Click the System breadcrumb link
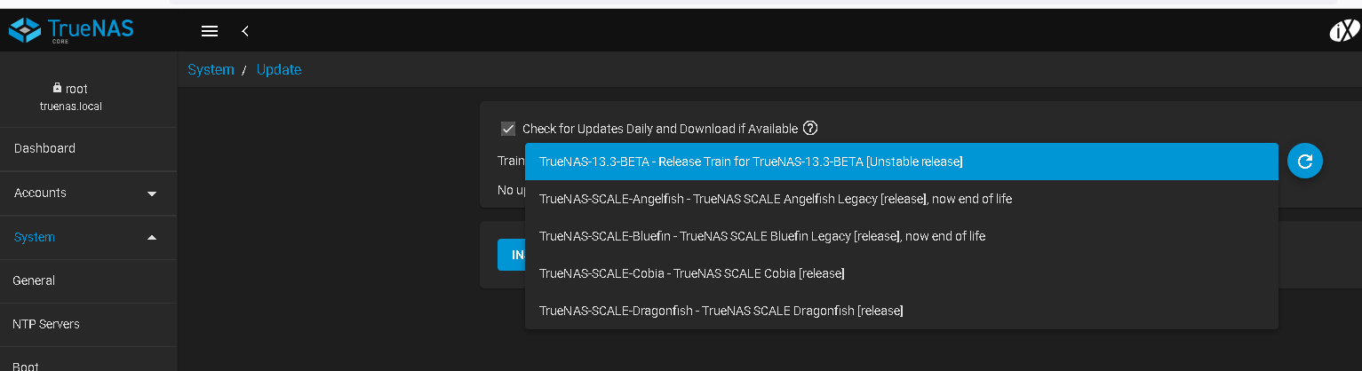 click(211, 69)
